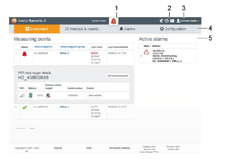
Task: Click the Next pagination button
Action: (x=32, y=129)
